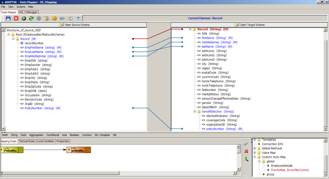Click the source schema scroll-up arrow
Image resolution: width=329 pixels, height=179 pixels.
[3, 30]
